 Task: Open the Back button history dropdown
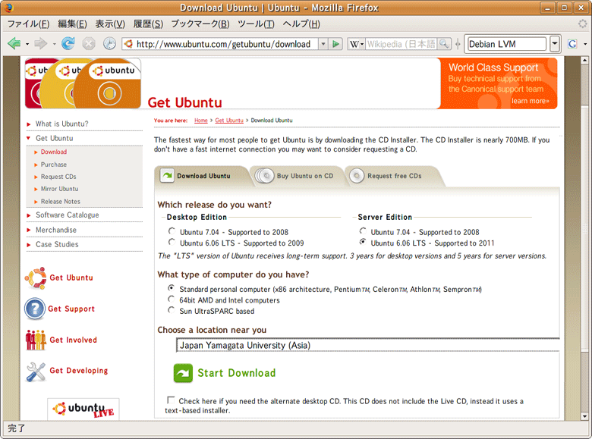click(x=27, y=44)
